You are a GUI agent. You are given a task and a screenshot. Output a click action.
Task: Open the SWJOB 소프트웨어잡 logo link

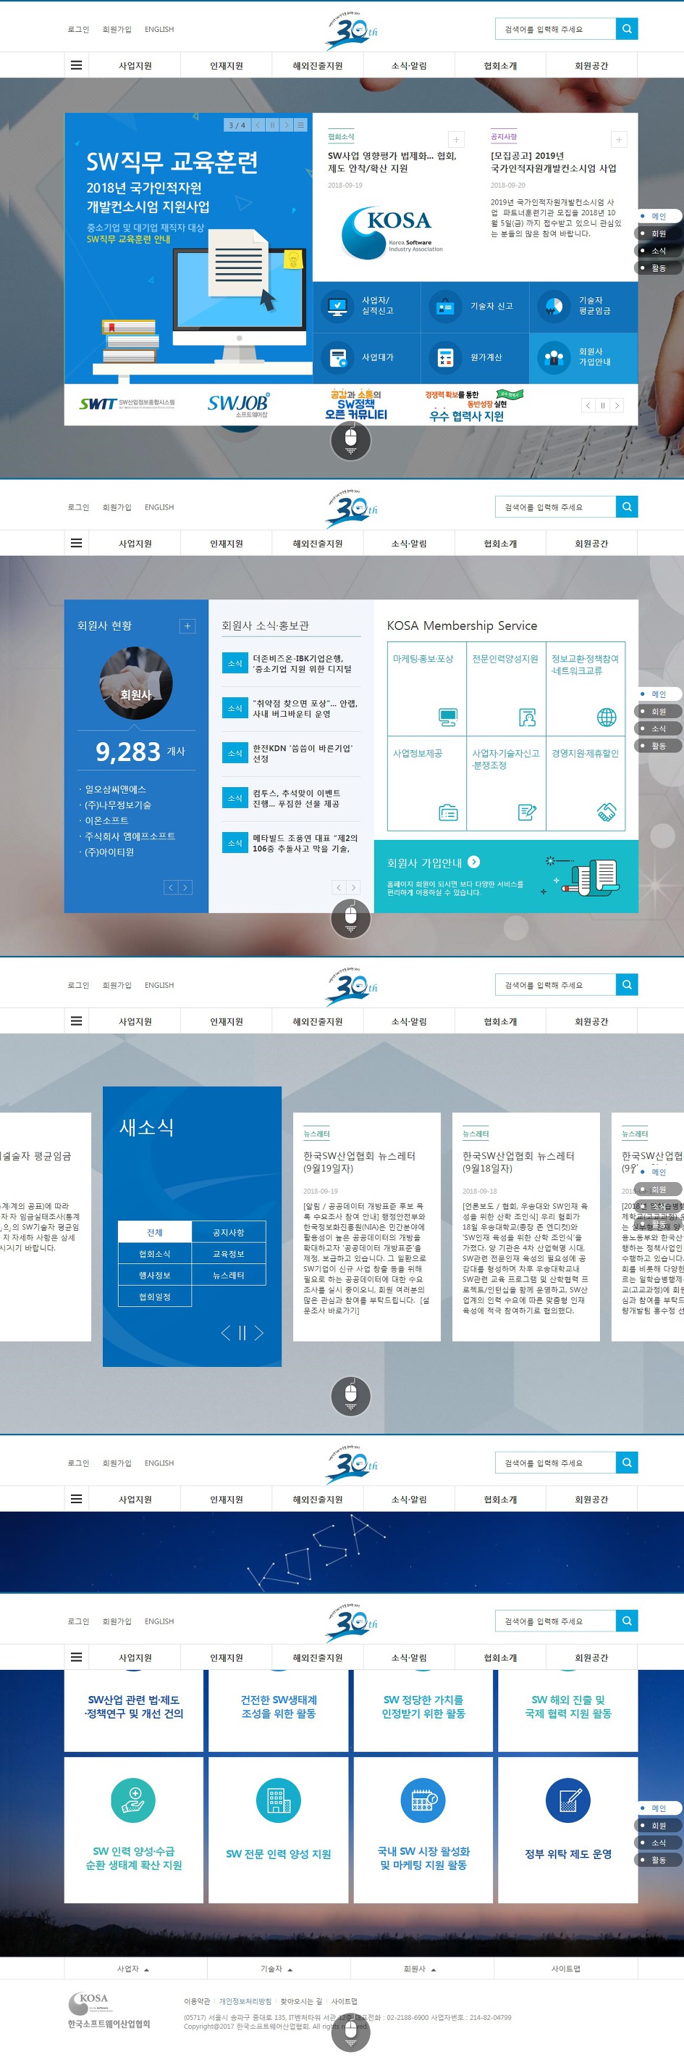[x=240, y=404]
